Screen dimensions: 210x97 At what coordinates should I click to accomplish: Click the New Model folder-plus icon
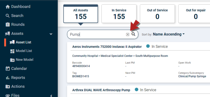[x=12, y=60]
